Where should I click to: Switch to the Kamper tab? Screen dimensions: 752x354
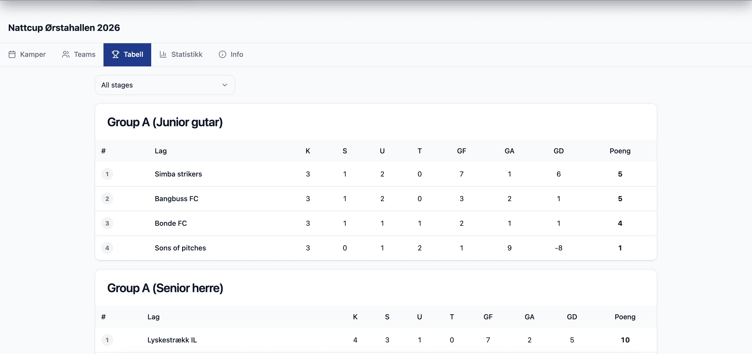(x=33, y=54)
